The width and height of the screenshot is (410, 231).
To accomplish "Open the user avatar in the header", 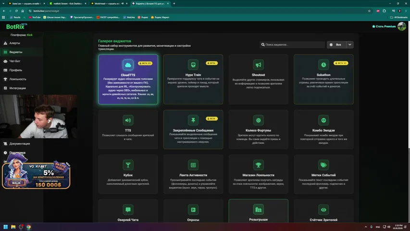I will click(402, 26).
